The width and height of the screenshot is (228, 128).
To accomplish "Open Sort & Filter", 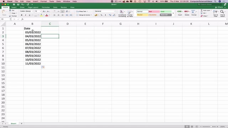I will tap(216, 14).
